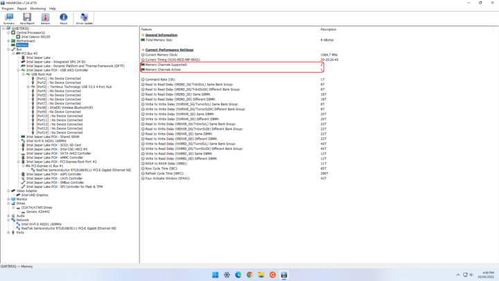Expand the Ports node
The height and width of the screenshot is (281, 499).
click(8, 232)
